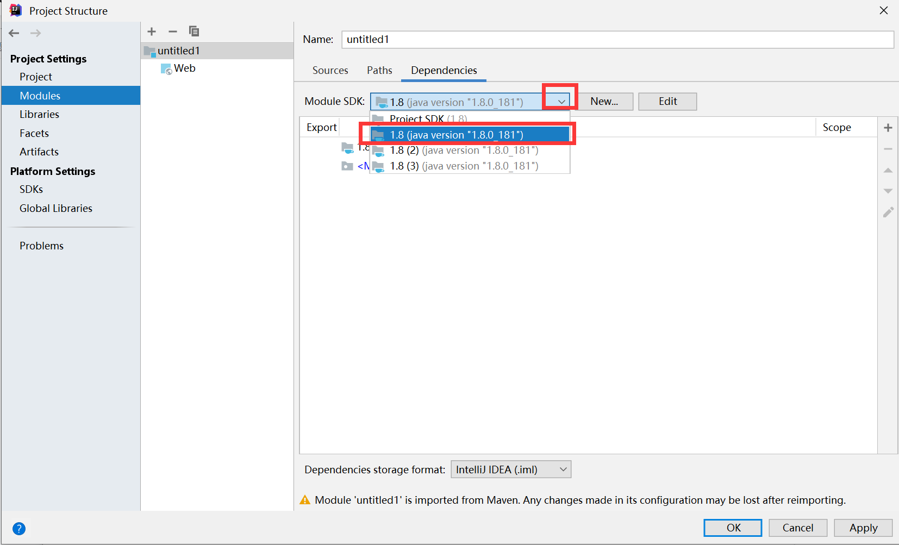This screenshot has width=899, height=545.
Task: Switch to the Dependencies tab
Action: (x=444, y=70)
